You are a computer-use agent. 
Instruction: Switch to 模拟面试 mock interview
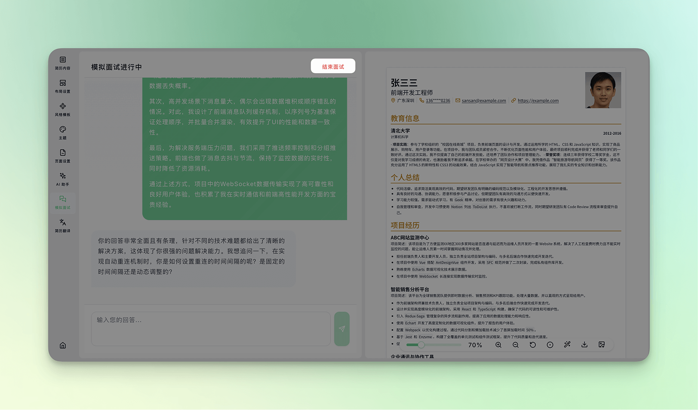pyautogui.click(x=62, y=202)
